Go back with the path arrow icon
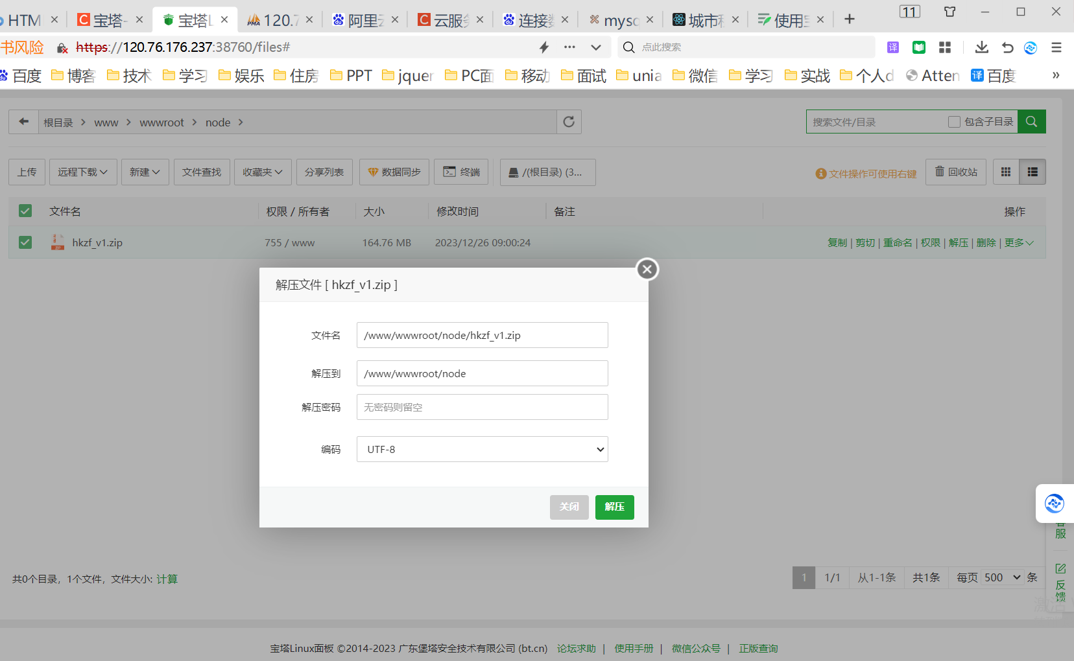This screenshot has width=1074, height=661. [x=23, y=122]
